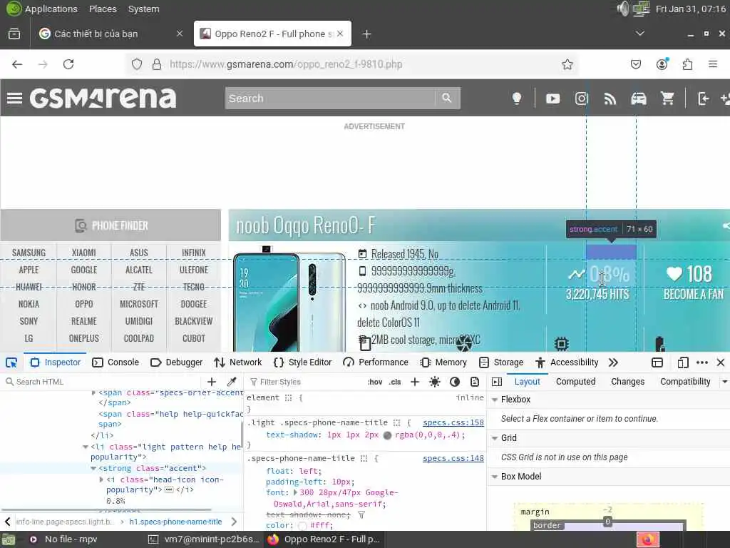Click the Filter Styles field
730x548 pixels.
pyautogui.click(x=305, y=382)
